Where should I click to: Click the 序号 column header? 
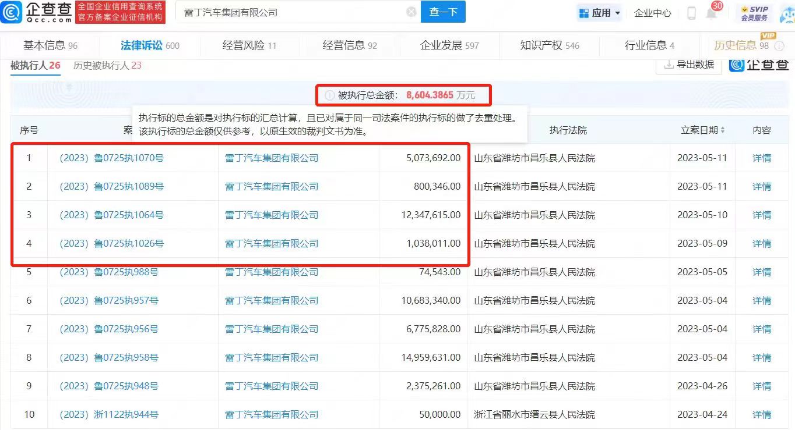(29, 130)
